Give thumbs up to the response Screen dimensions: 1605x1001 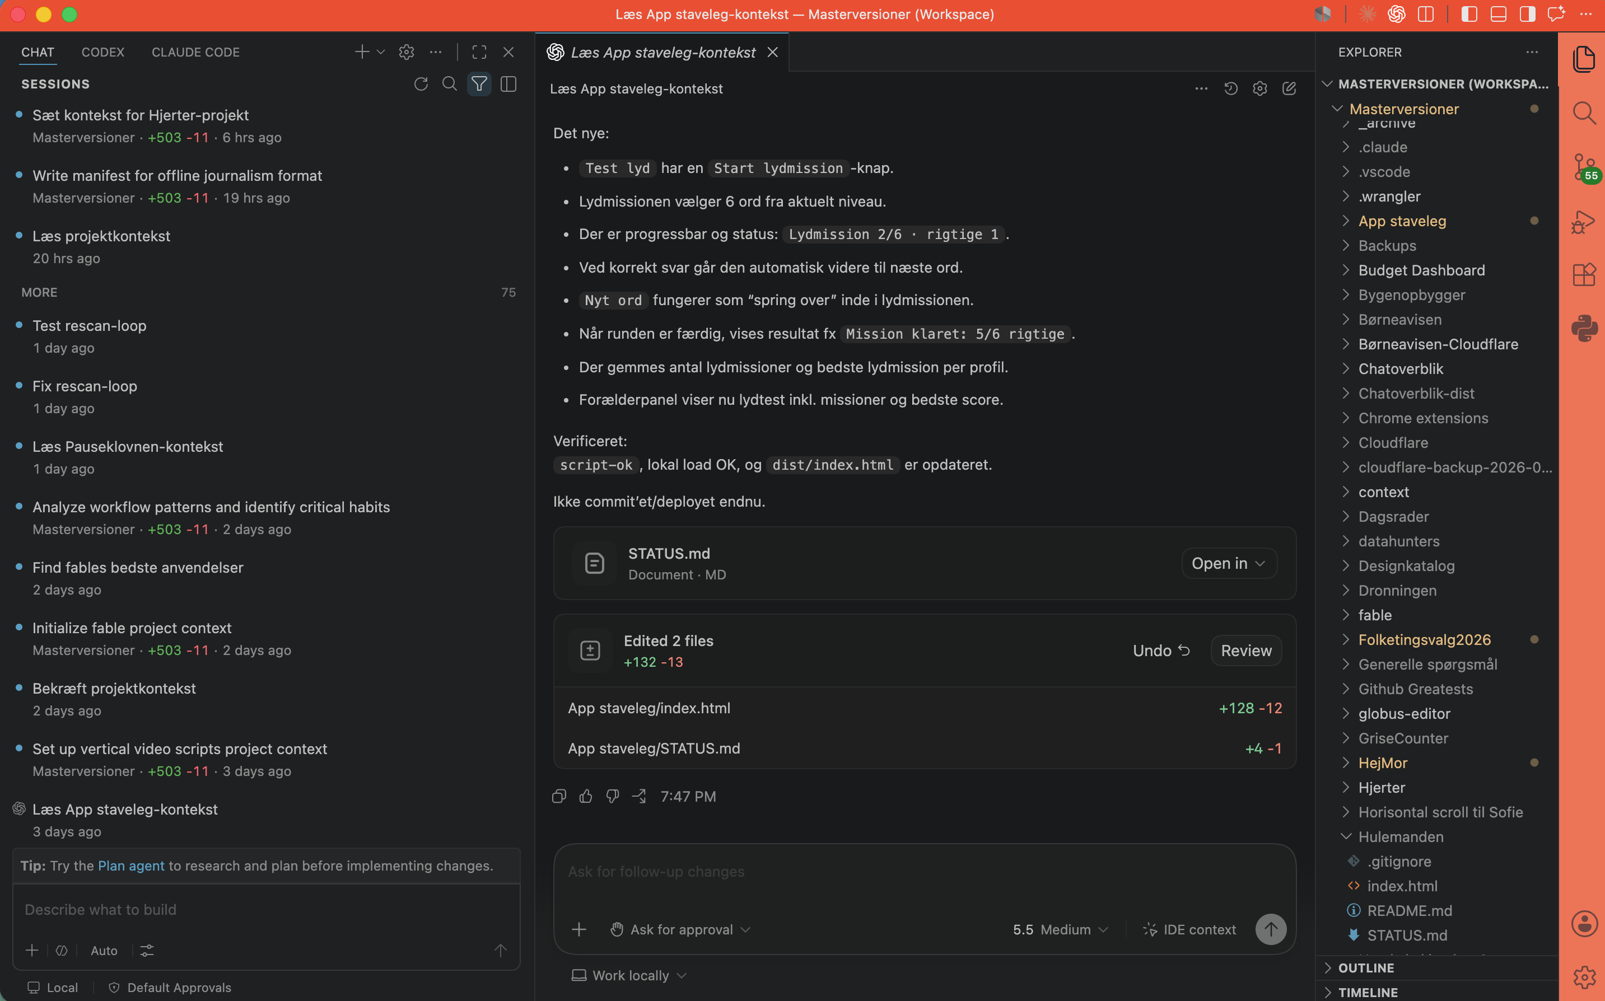(x=586, y=797)
